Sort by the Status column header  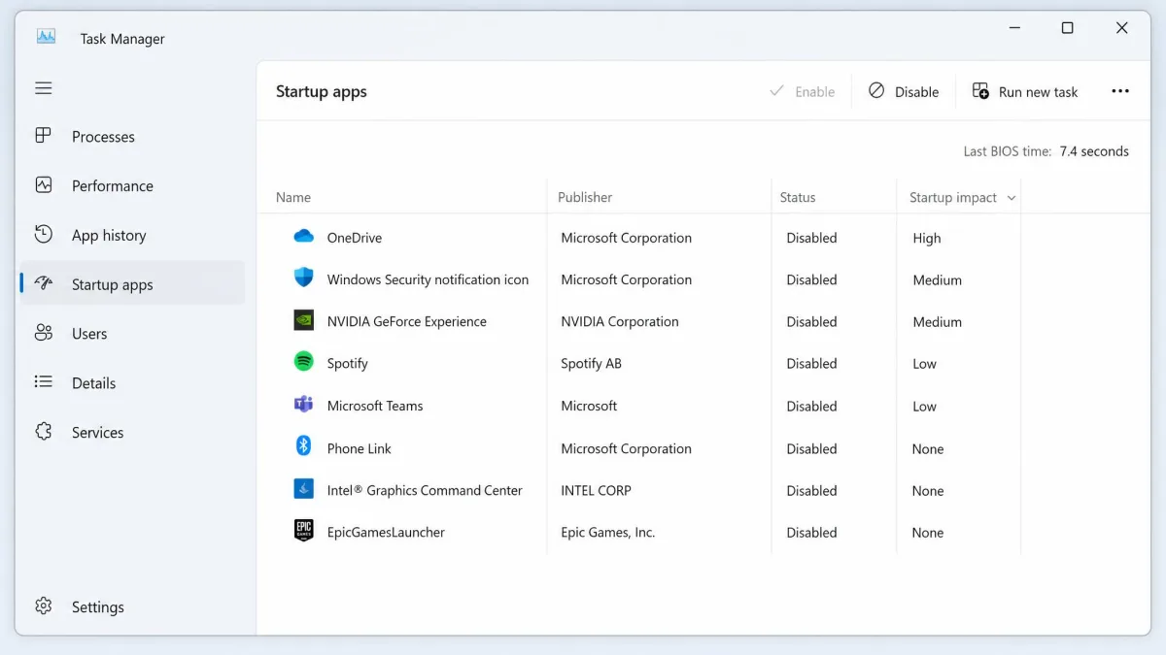798,197
